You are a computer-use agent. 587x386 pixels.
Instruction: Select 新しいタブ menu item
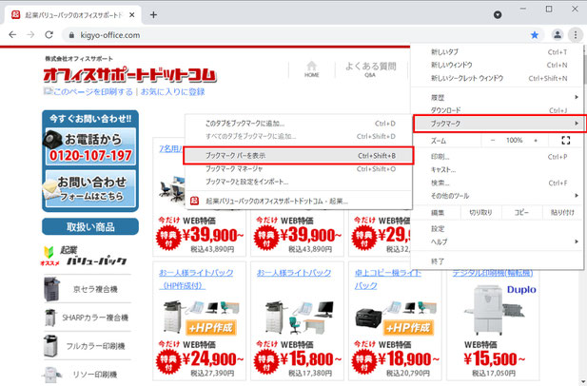pyautogui.click(x=497, y=52)
